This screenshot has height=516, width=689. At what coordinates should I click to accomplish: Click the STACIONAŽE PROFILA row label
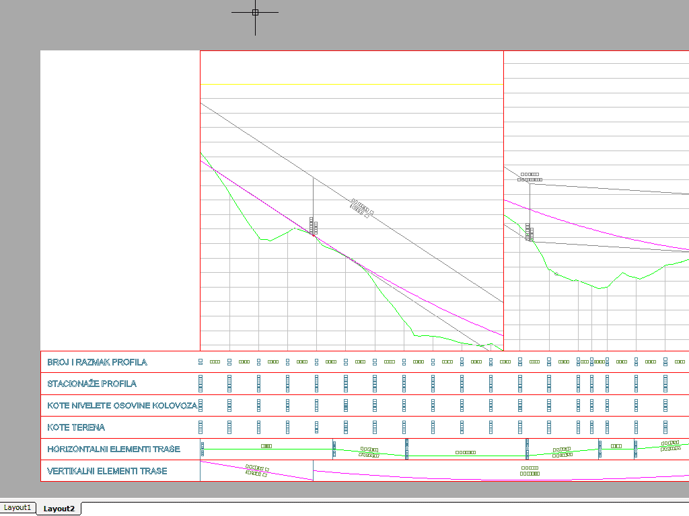[92, 384]
